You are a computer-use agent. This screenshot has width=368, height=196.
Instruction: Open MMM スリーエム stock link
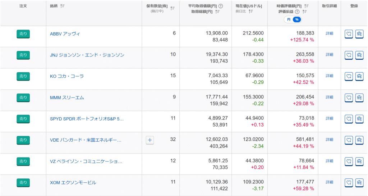(67, 98)
